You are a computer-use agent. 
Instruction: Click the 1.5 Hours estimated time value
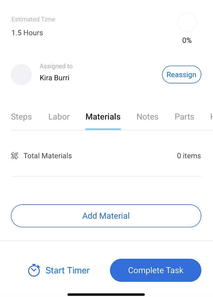click(27, 33)
